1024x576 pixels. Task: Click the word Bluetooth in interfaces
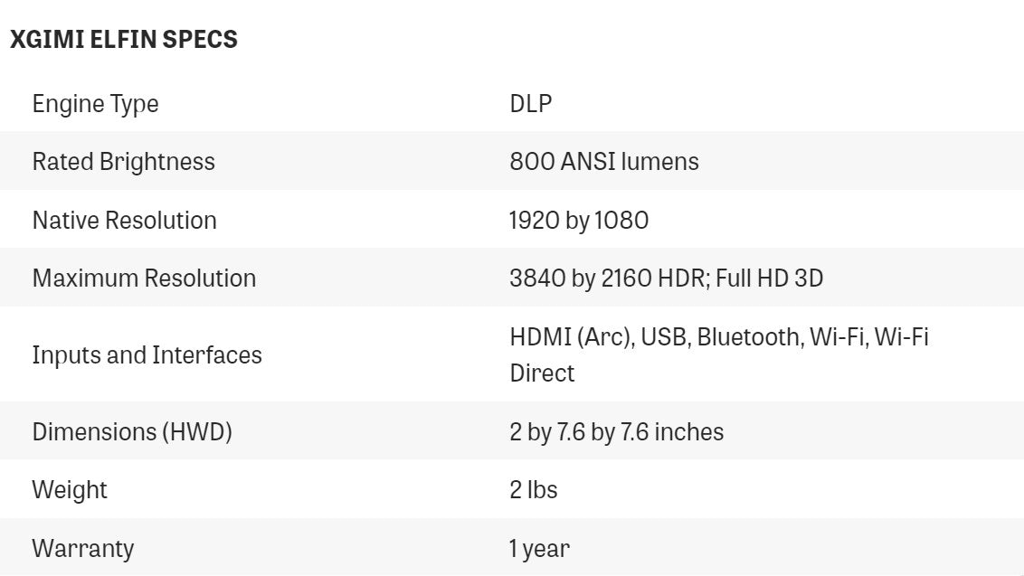point(749,337)
